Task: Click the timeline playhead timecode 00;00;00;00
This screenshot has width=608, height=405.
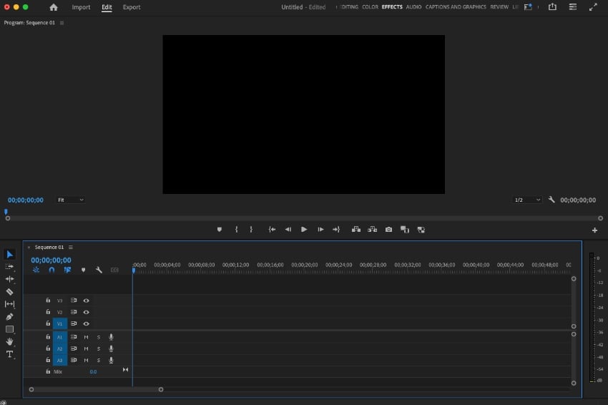Action: (x=52, y=260)
